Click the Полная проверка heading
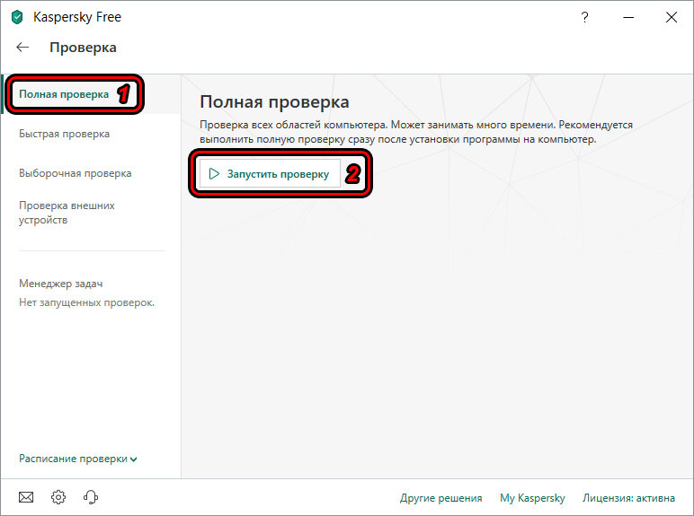The width and height of the screenshot is (694, 516). point(274,102)
